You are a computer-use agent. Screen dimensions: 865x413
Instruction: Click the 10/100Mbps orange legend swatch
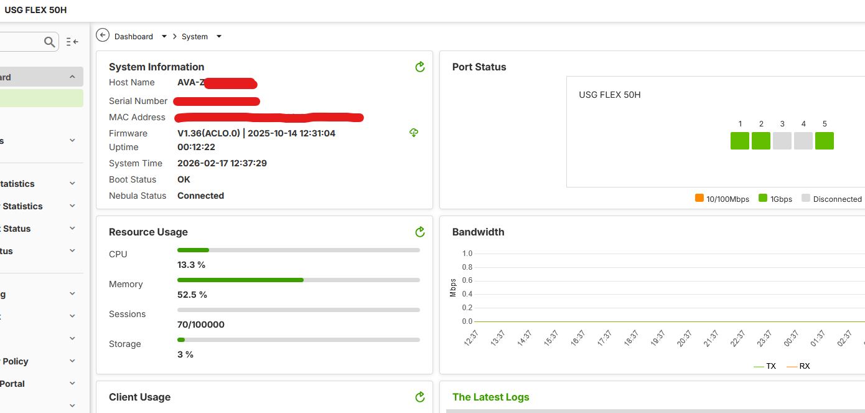[x=699, y=198]
